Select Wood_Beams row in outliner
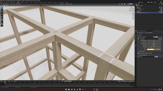163x91 pixels. tap(149, 13)
